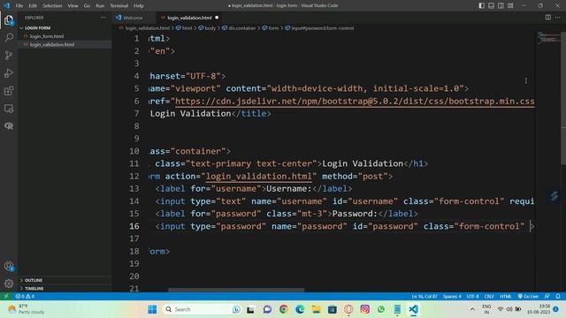Click the div.container breadcrumb item
The width and height of the screenshot is (566, 318).
[x=241, y=28]
